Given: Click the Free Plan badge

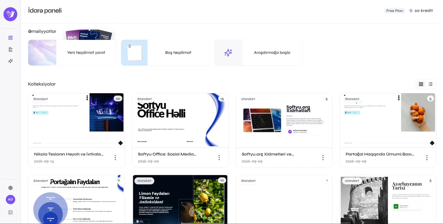Looking at the screenshot, I should (x=395, y=11).
